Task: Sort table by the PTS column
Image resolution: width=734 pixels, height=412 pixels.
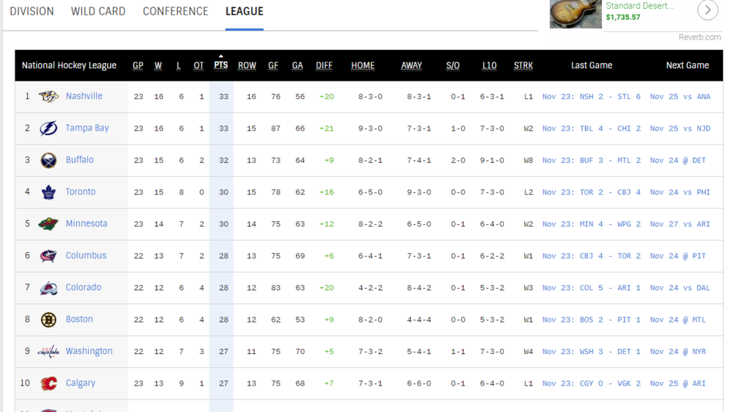Action: (221, 65)
